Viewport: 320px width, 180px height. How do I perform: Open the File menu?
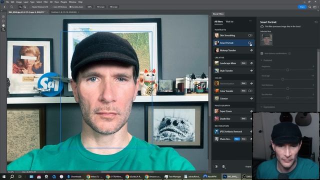(7, 2)
